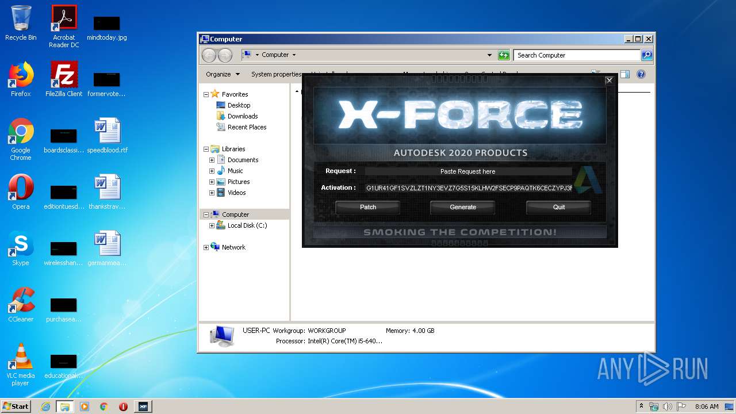Select the germanmea document icon

tap(108, 248)
